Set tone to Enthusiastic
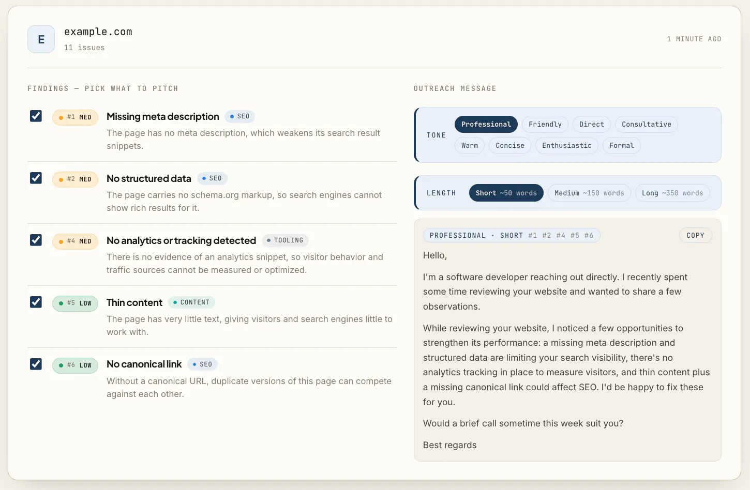The height and width of the screenshot is (490, 750). click(x=567, y=145)
